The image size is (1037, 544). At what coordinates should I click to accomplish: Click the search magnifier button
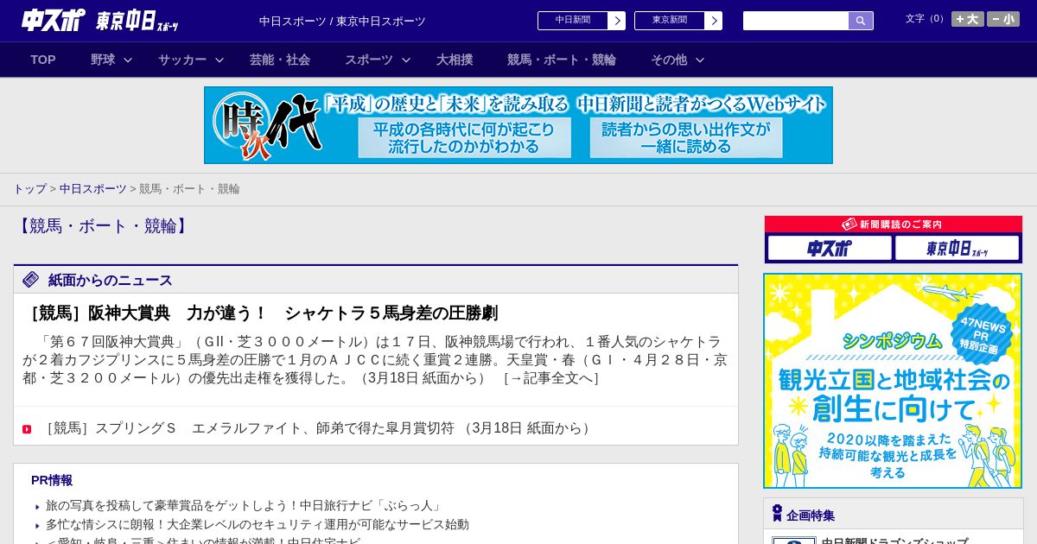(861, 21)
